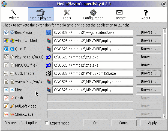The image size is (168, 131).
Task: Click the Windows Media application path field
Action: pos(93,41)
